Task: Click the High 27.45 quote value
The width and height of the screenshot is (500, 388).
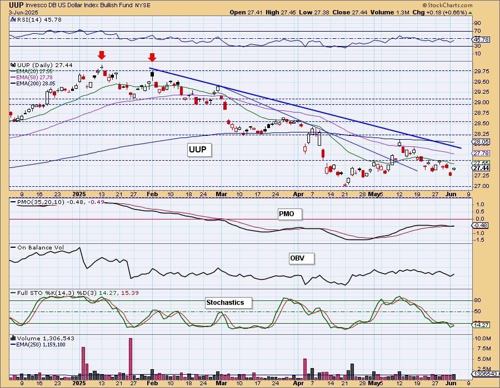Action: point(281,12)
